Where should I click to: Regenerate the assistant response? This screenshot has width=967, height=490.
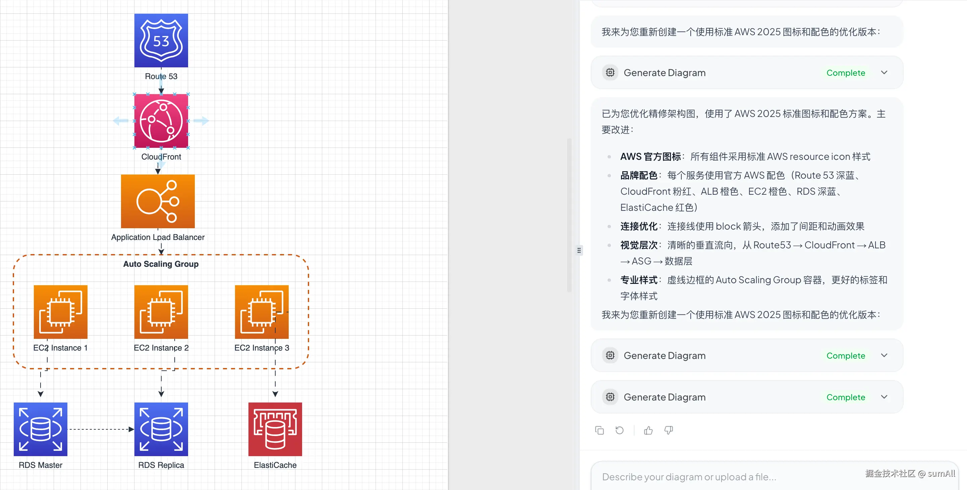point(619,430)
